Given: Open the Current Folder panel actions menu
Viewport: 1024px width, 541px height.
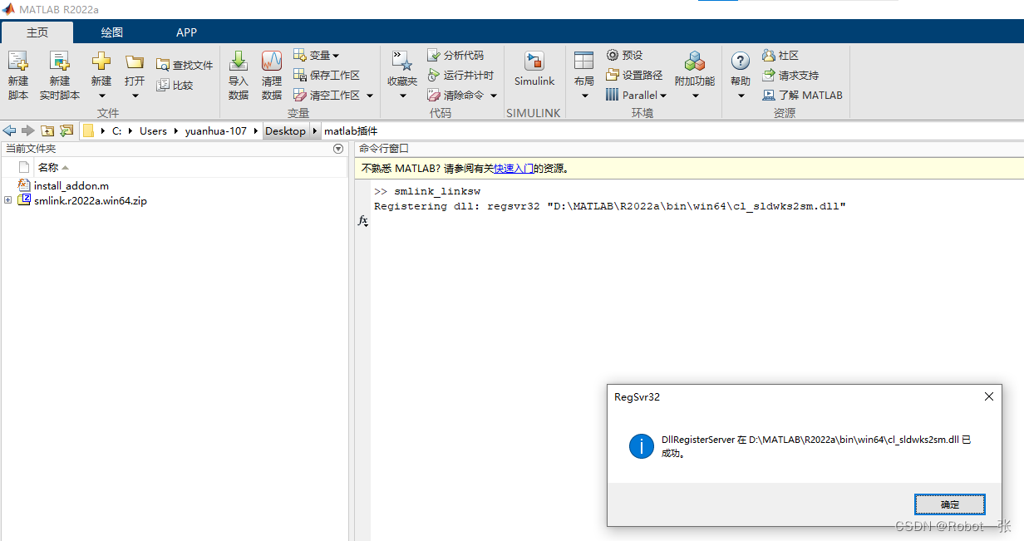Looking at the screenshot, I should pyautogui.click(x=338, y=149).
